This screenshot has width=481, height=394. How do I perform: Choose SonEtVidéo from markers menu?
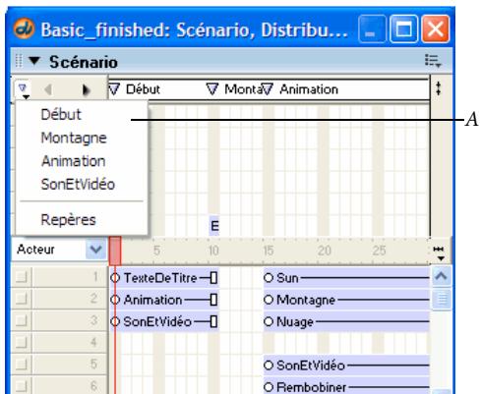coord(78,185)
